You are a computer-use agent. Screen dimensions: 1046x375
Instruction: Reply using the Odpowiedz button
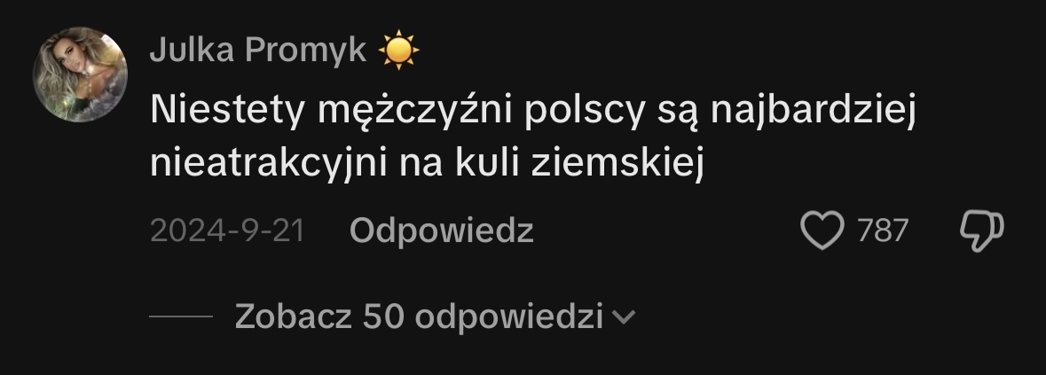point(441,230)
